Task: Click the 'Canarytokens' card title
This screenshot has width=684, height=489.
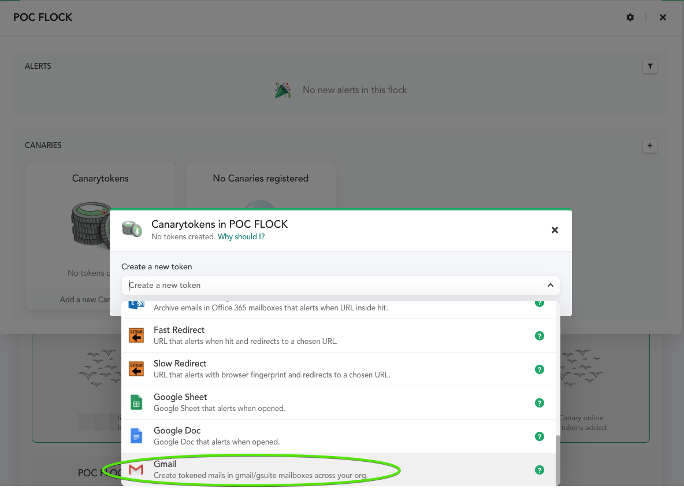Action: pyautogui.click(x=101, y=179)
